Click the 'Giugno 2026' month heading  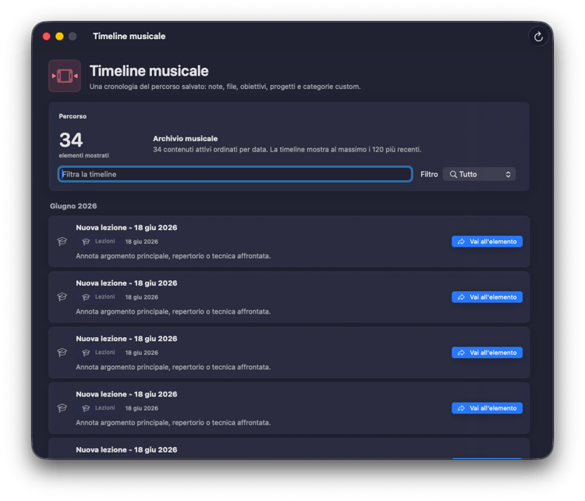pyautogui.click(x=73, y=206)
